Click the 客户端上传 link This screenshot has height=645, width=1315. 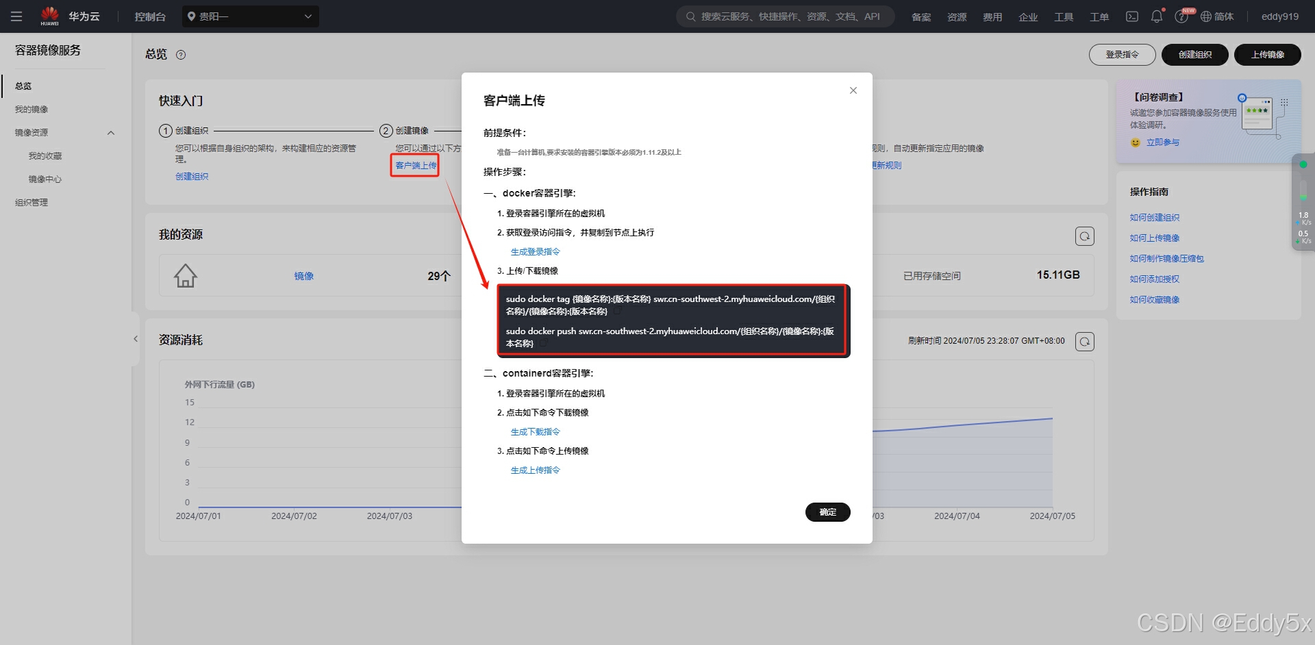[x=416, y=166]
